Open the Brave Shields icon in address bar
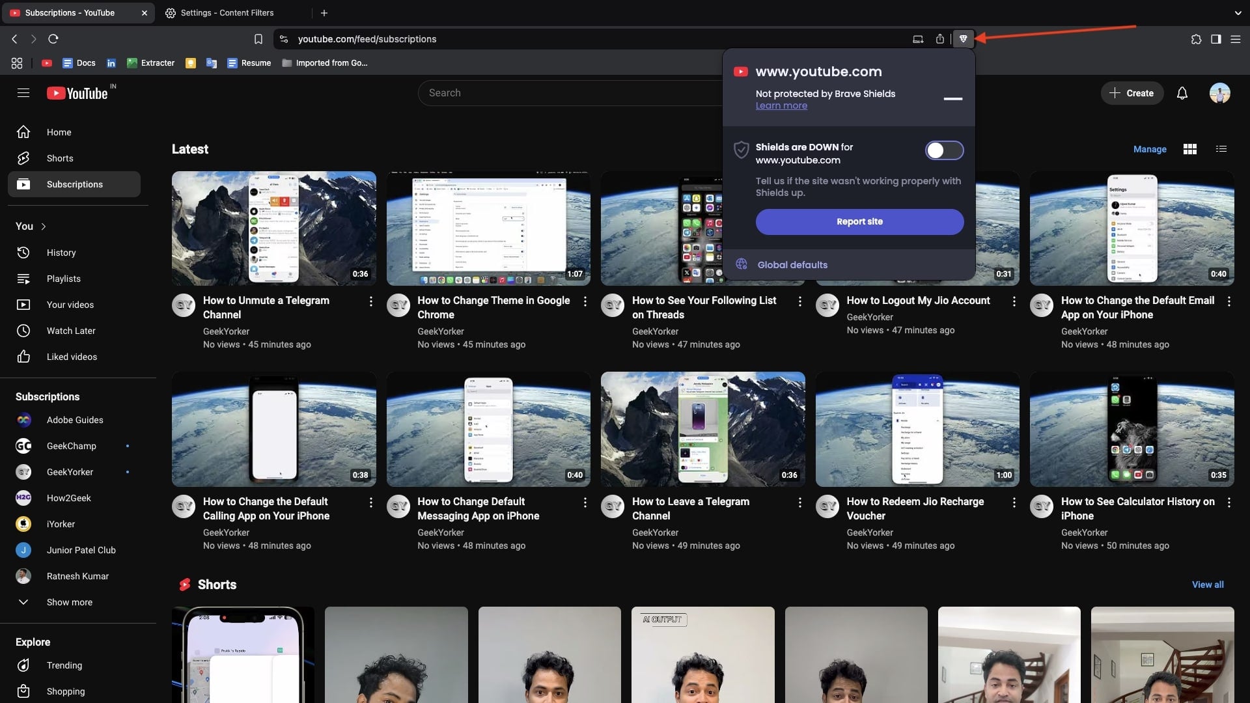This screenshot has width=1250, height=703. pyautogui.click(x=964, y=39)
